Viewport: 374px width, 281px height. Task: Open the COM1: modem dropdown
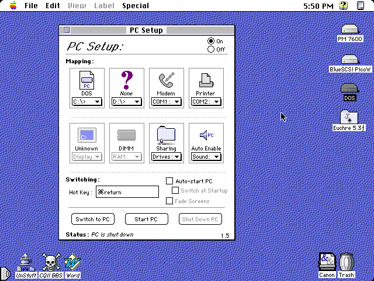[166, 101]
